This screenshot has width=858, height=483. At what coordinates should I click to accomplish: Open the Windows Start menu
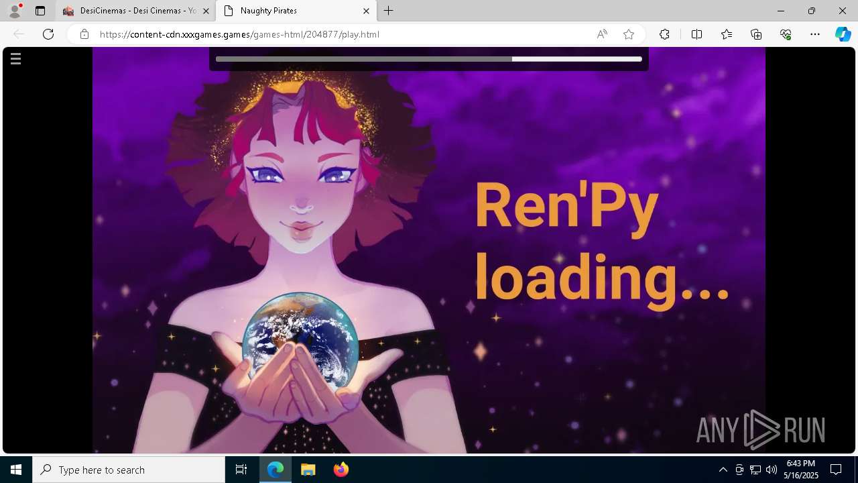coord(16,470)
